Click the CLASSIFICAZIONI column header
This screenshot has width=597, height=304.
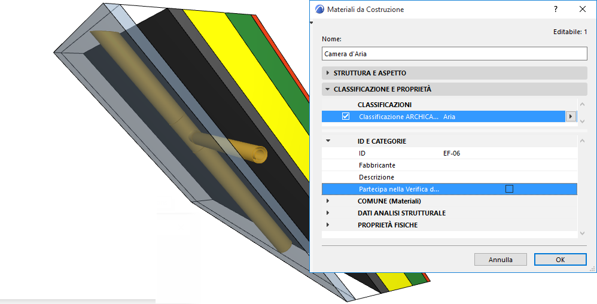click(385, 104)
